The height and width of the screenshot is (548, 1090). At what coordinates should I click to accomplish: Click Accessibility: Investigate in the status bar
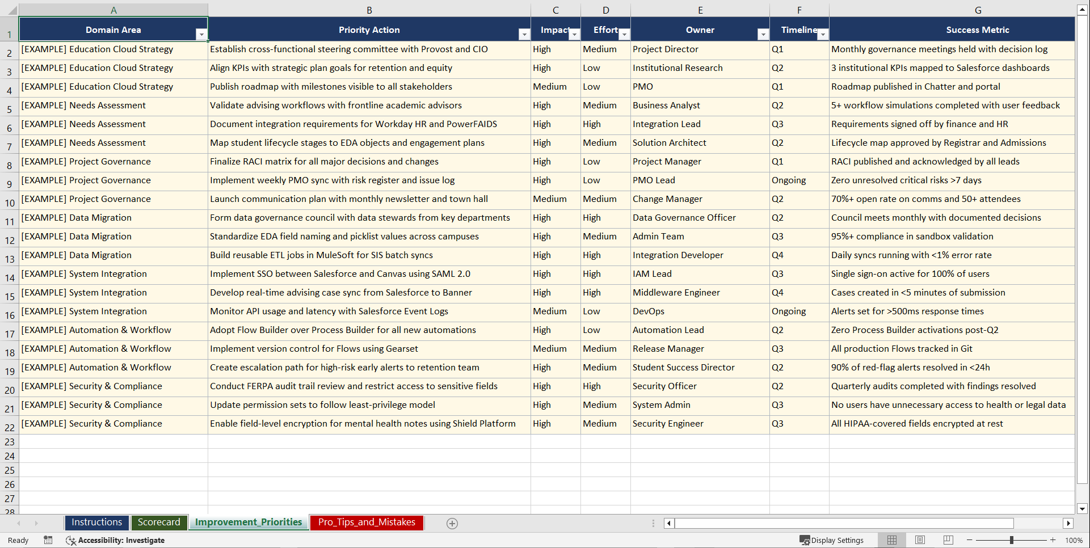point(122,540)
